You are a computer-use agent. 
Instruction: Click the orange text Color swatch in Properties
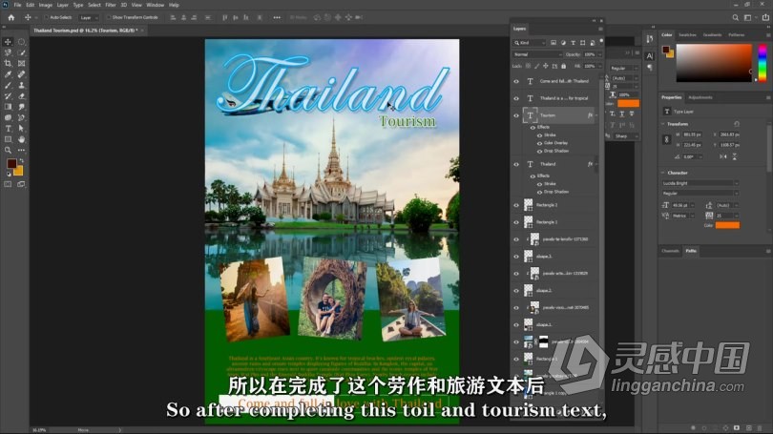(727, 225)
